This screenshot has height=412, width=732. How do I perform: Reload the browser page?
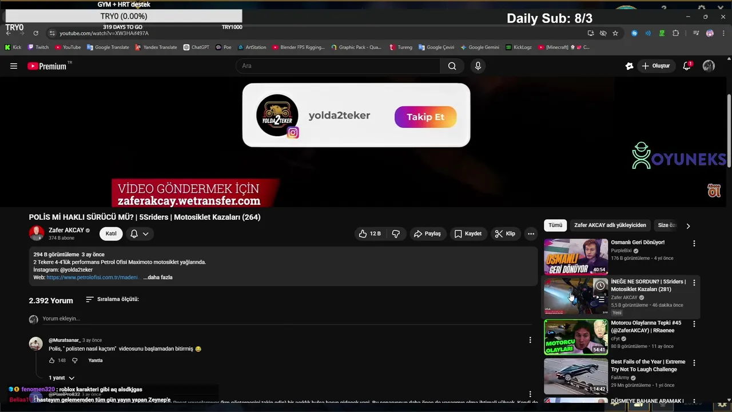(35, 33)
